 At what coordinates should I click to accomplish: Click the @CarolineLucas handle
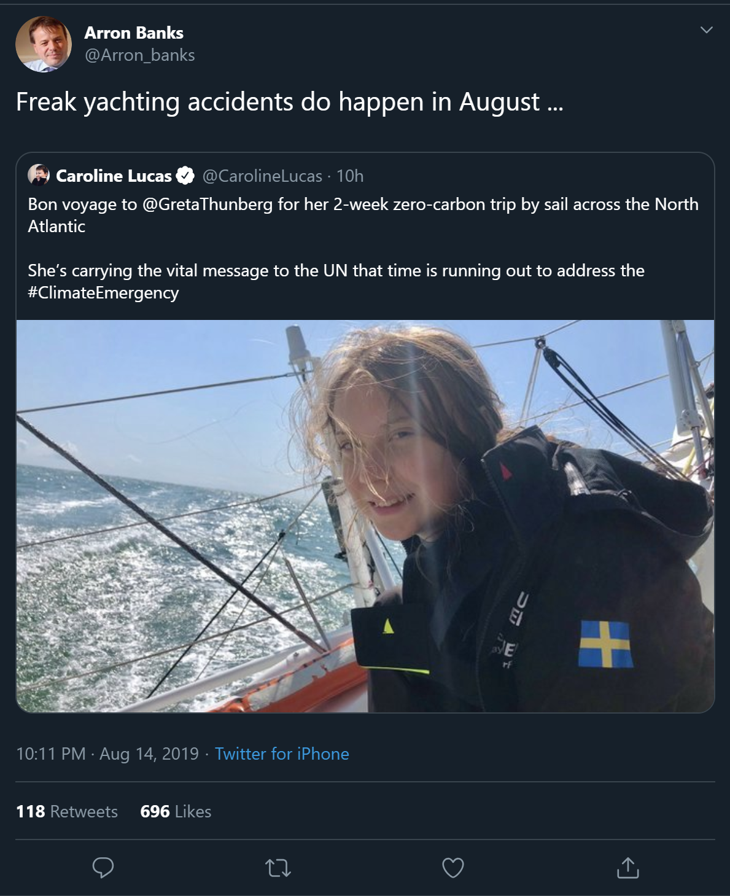click(x=262, y=176)
